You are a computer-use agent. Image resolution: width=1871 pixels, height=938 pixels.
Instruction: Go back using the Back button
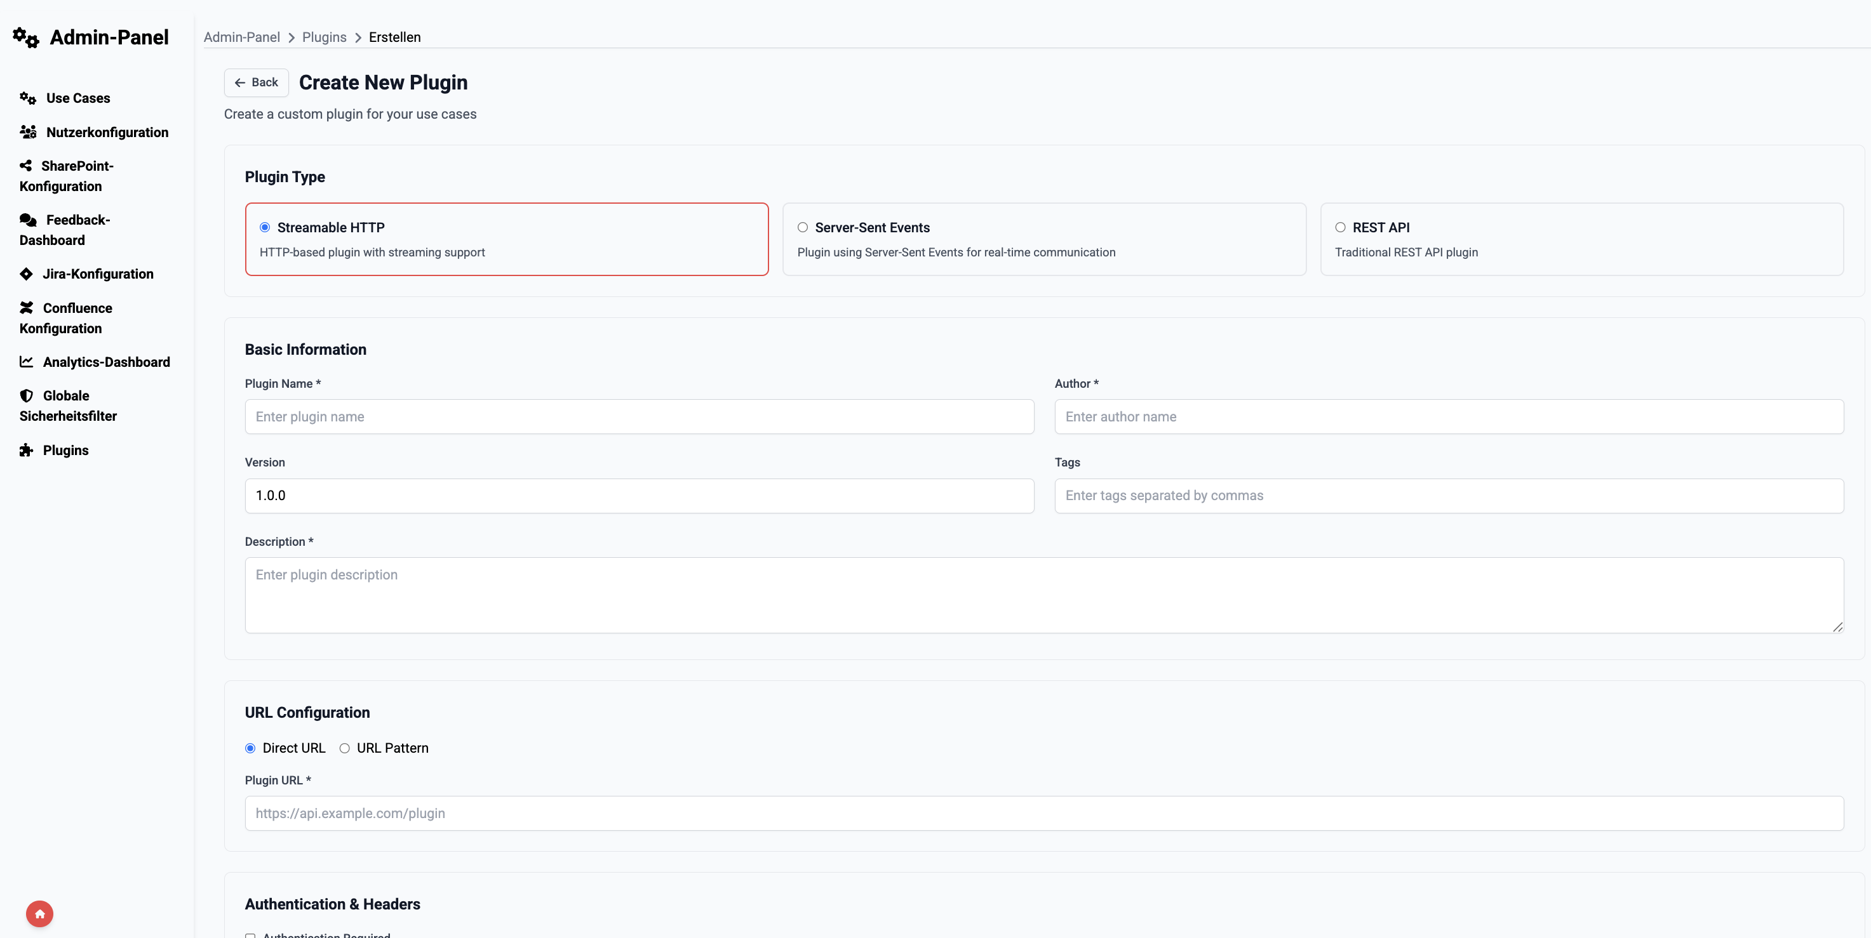pos(257,83)
